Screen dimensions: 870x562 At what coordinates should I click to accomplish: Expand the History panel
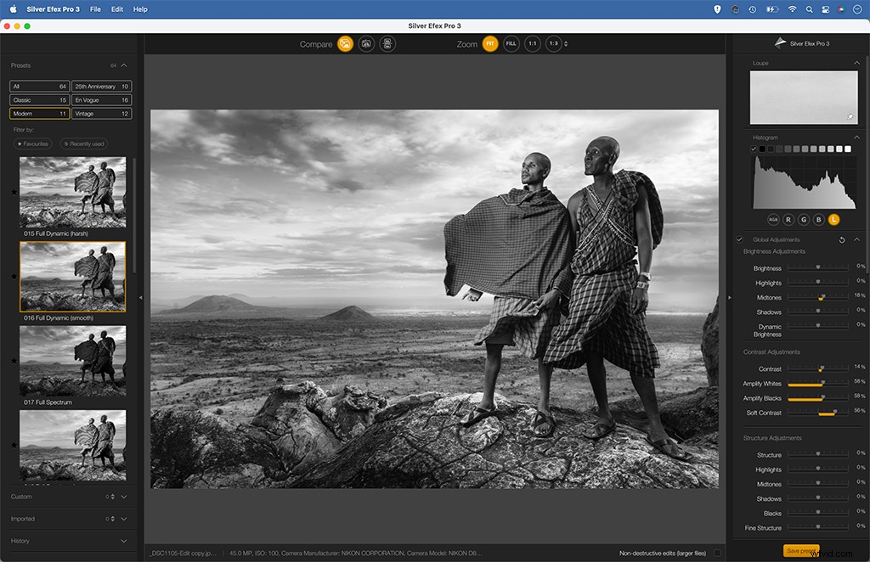[x=123, y=541]
